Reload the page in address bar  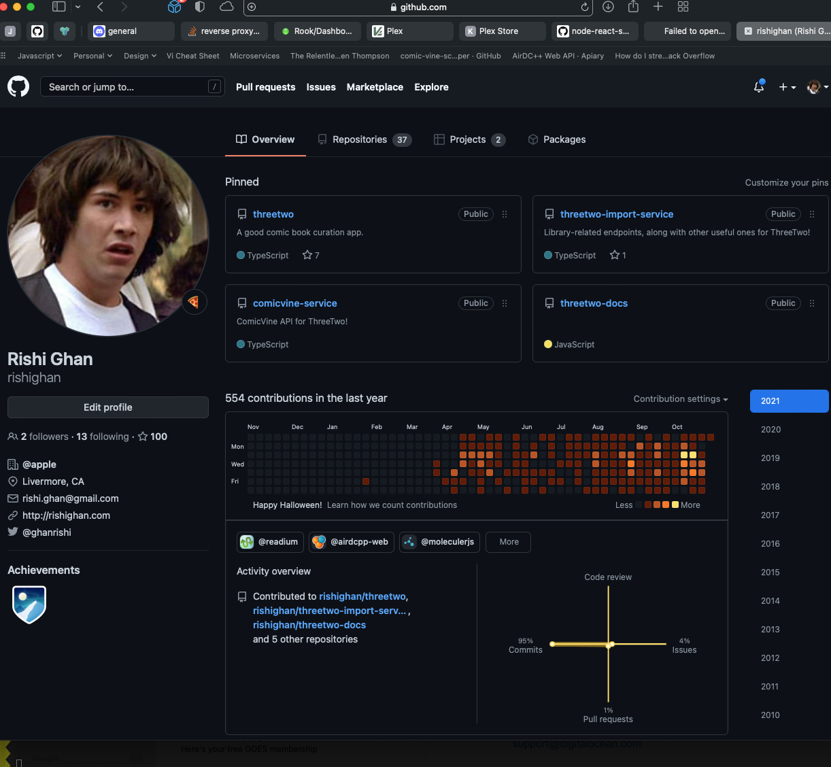coord(584,7)
